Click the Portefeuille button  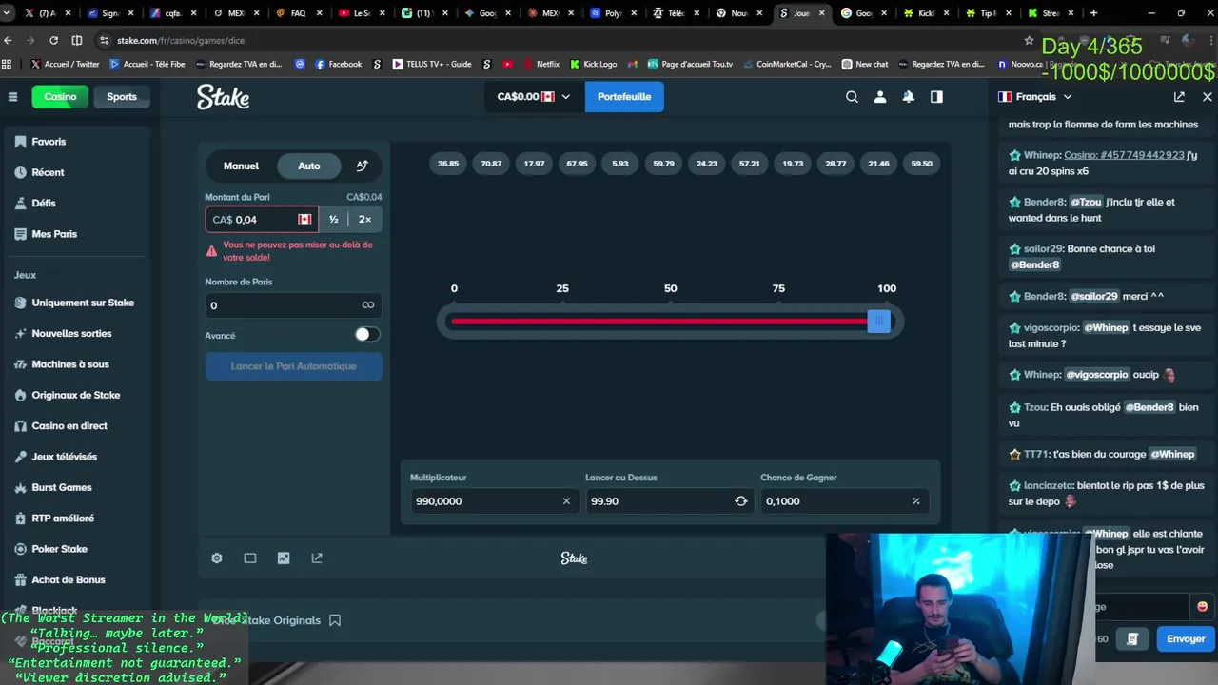tap(624, 97)
